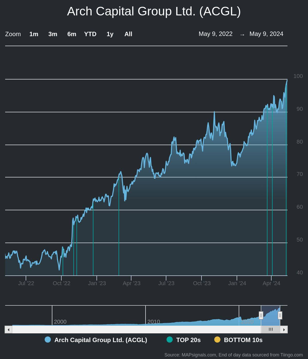Click the navigator scrollbar thumb
Image resolution: width=308 pixels, height=359 pixels.
coord(271,330)
